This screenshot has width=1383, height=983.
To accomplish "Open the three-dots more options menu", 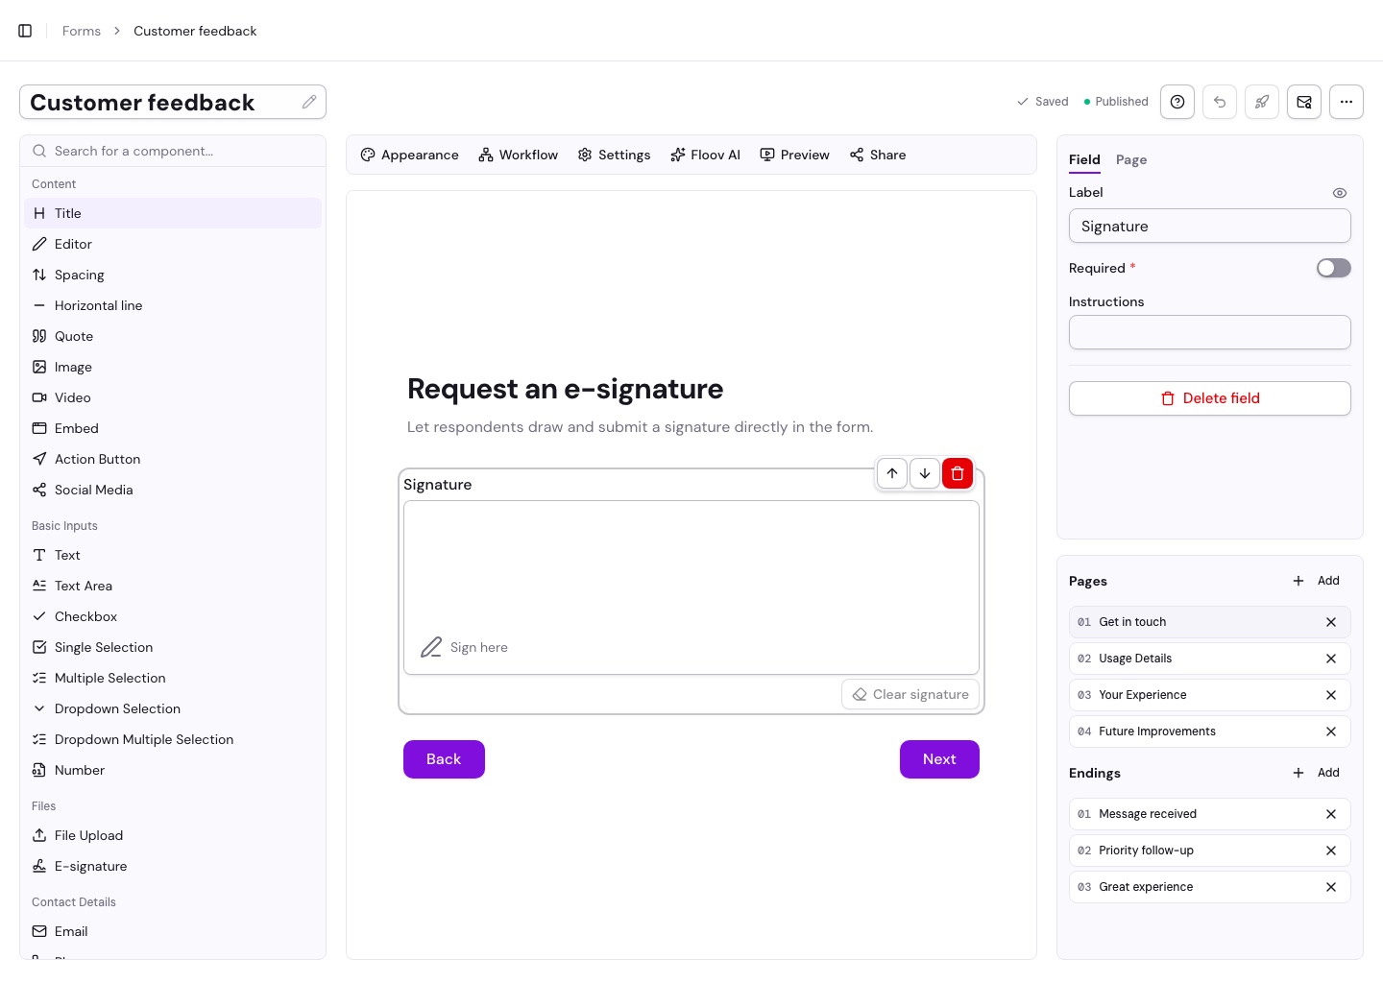I will pos(1347,102).
